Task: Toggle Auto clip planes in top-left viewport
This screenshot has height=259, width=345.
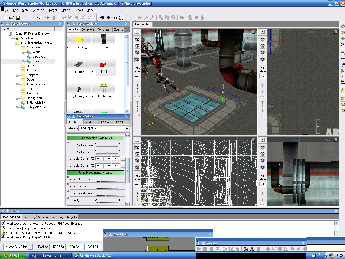Action: click(x=137, y=76)
